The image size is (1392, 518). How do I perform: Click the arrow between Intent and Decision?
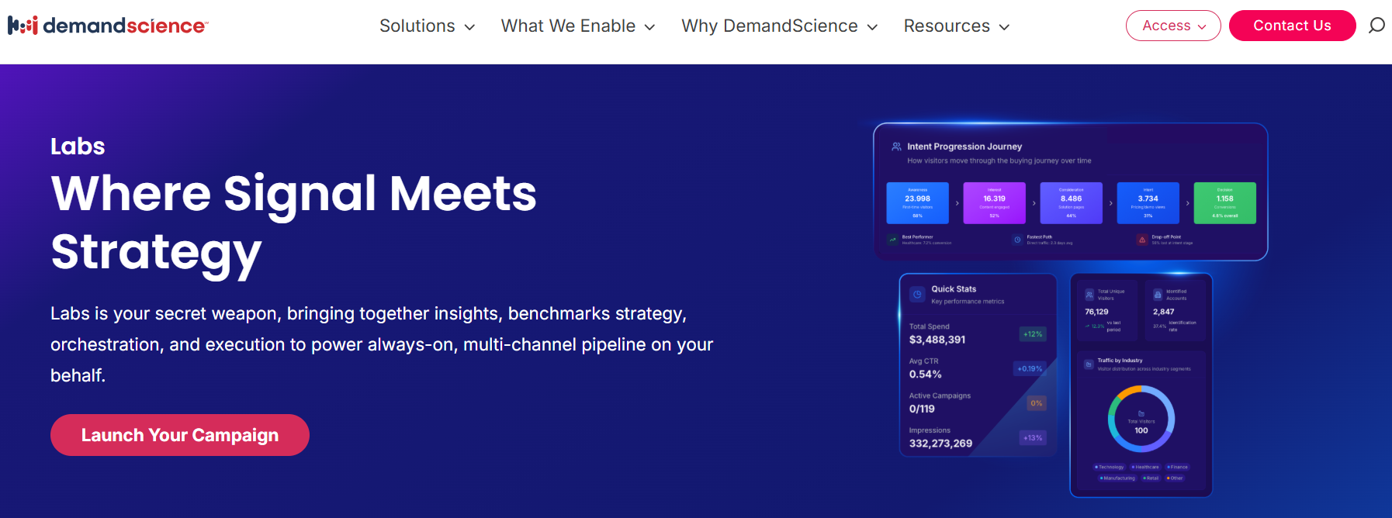click(1187, 203)
